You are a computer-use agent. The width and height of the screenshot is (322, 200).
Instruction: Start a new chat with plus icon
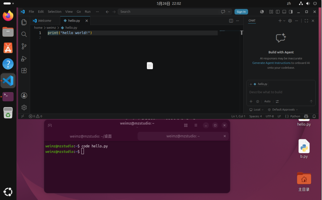tap(280, 21)
